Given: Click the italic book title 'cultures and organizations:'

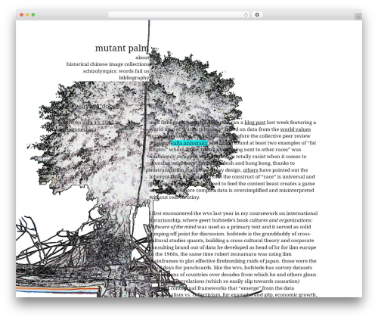Looking at the screenshot, I should pos(280,220).
